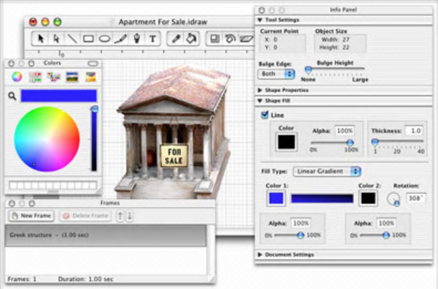438x289 pixels.
Task: Click the spiral lasso toolbar icon
Action: [230, 39]
